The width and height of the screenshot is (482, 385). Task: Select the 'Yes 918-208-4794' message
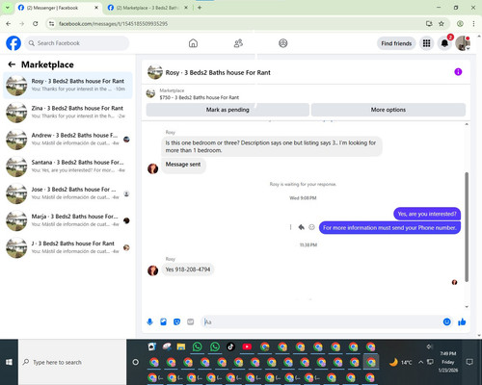(188, 269)
